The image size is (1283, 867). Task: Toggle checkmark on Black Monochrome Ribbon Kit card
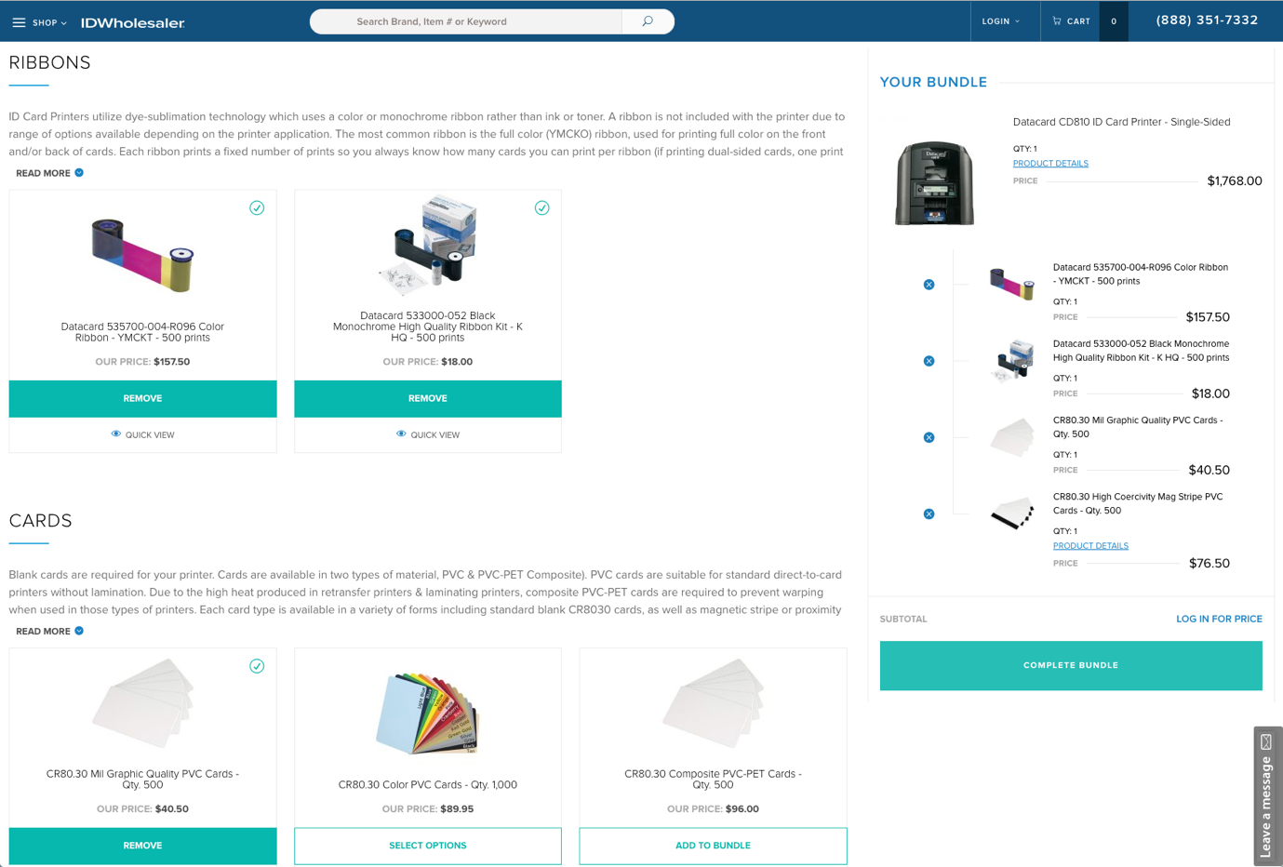click(x=541, y=207)
